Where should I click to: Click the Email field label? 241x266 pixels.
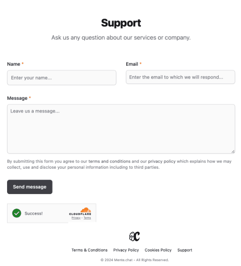[x=132, y=64]
